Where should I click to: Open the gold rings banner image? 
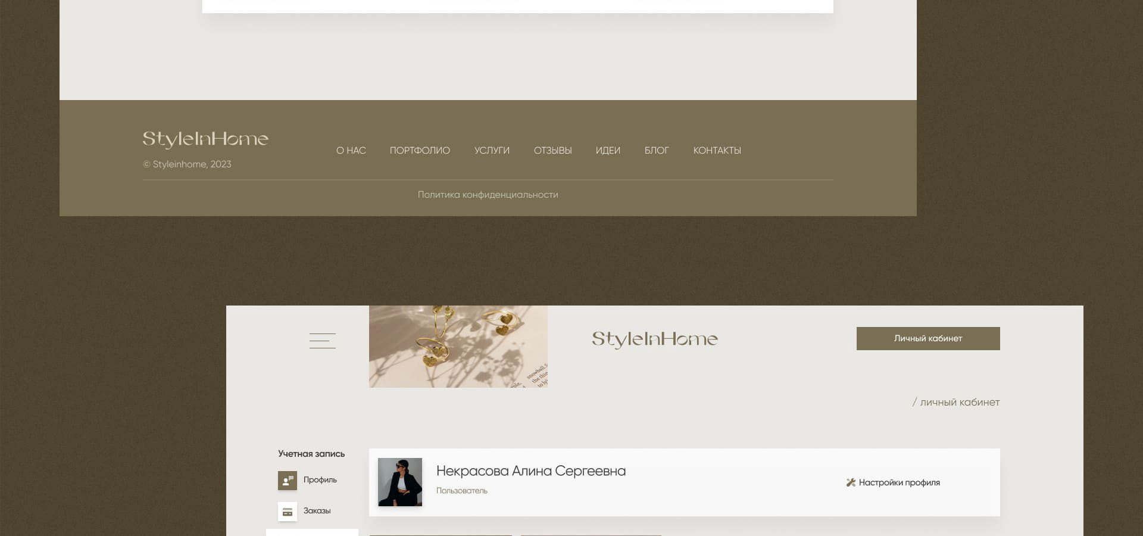(458, 347)
